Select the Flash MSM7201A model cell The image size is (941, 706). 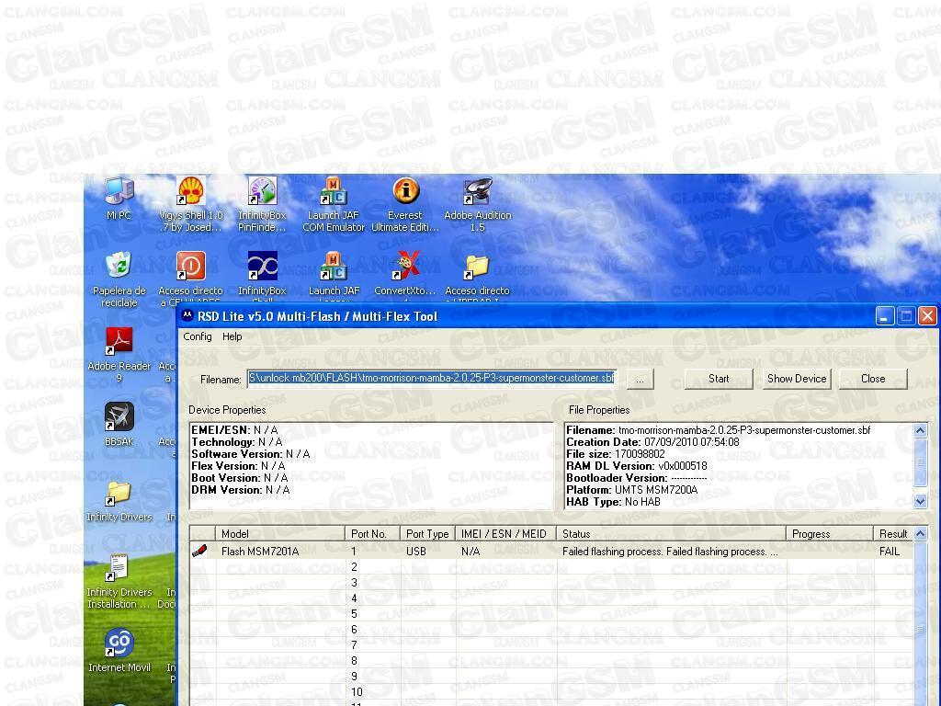click(260, 552)
